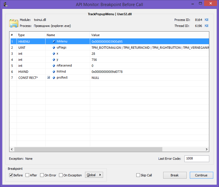Enable the On Error breakpoint checkbox
The width and height of the screenshot is (219, 187).
pos(42,175)
